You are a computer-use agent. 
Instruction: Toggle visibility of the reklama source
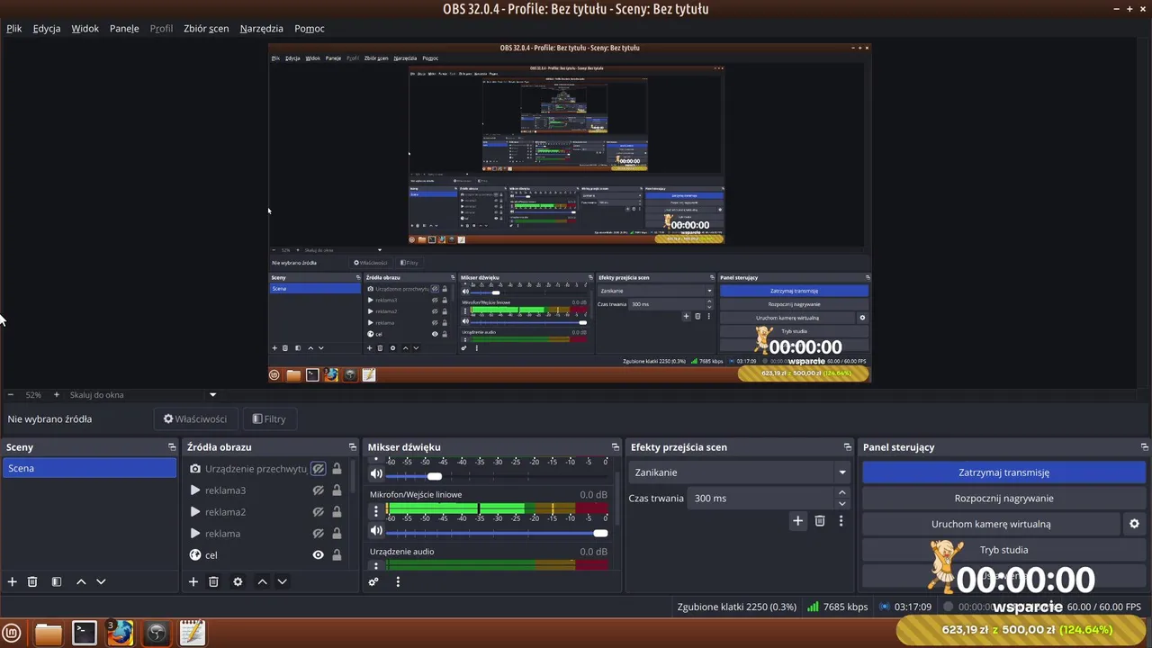pos(318,534)
